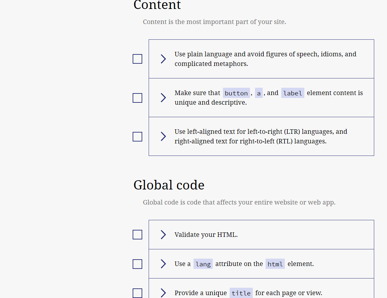
Task: Expand the plain language item chevron
Action: coord(163,59)
